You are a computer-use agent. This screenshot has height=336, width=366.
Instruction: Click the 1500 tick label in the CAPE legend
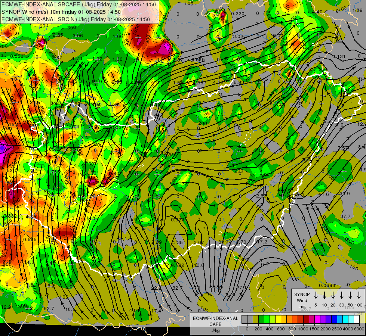pyautogui.click(x=314, y=329)
